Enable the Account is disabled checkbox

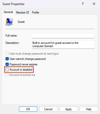pyautogui.click(x=7, y=69)
